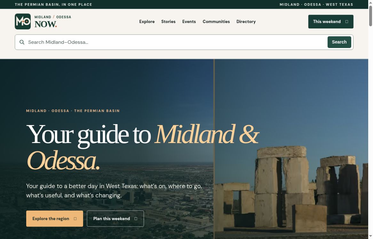Screen dimensions: 373x239
Task: Open the Directory nav item
Action: coord(246,22)
